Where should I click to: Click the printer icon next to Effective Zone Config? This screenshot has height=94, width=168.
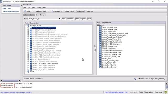[x=135, y=79]
